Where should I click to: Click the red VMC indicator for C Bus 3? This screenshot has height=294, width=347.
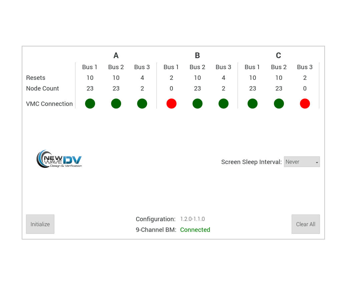click(305, 104)
